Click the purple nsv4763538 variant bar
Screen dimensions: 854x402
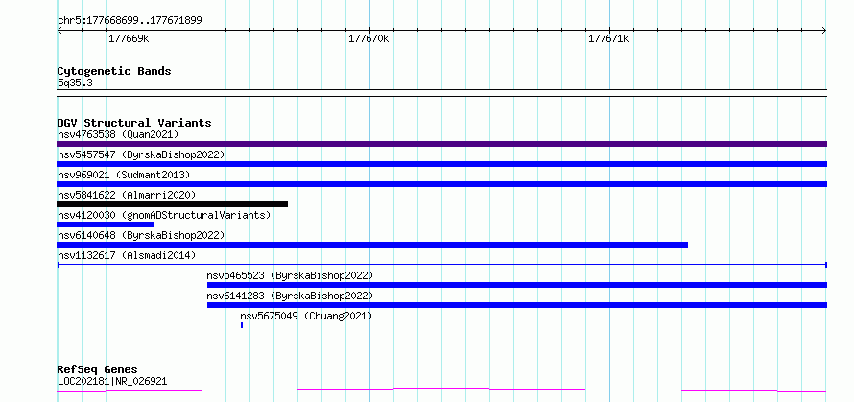coord(441,144)
